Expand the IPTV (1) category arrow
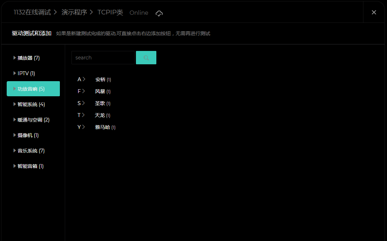The height and width of the screenshot is (241, 387). pos(14,73)
